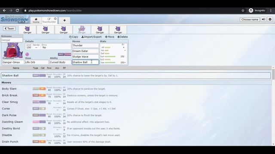Open the Level, Gender, Shiny details
275x154 pixels.
(x=48, y=47)
